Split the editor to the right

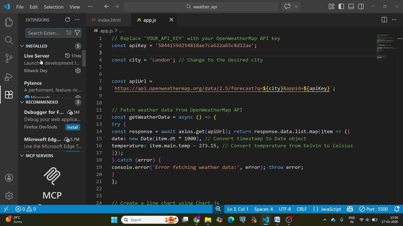click(384, 20)
